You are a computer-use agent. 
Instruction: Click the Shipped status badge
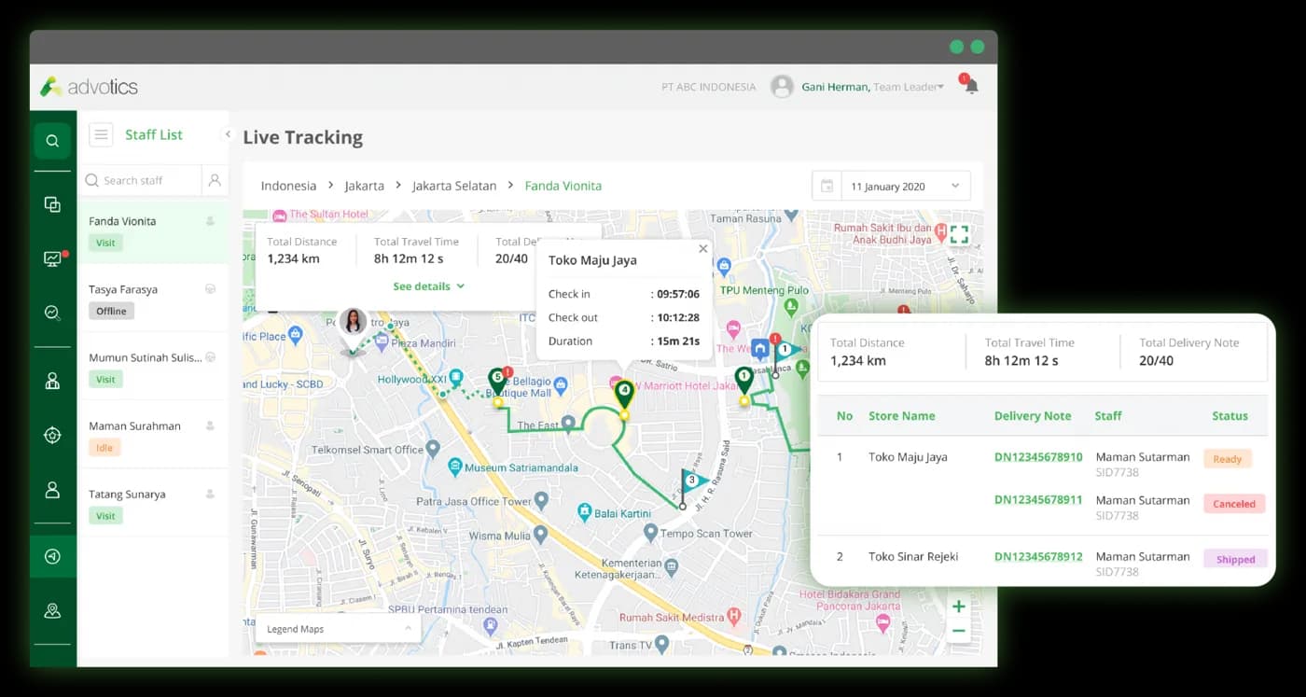1235,560
